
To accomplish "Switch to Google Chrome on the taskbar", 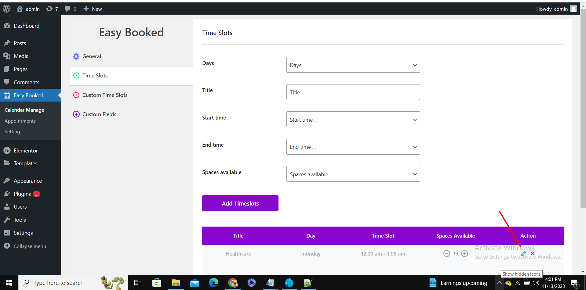I will [233, 283].
